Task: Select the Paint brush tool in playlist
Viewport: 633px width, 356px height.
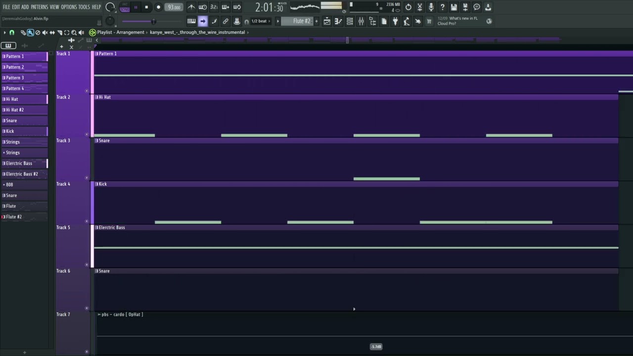Action: coord(30,33)
